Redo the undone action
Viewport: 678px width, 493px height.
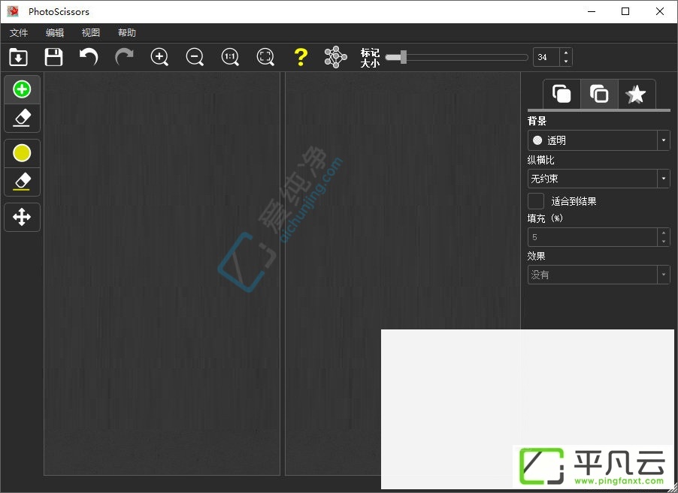(x=124, y=57)
